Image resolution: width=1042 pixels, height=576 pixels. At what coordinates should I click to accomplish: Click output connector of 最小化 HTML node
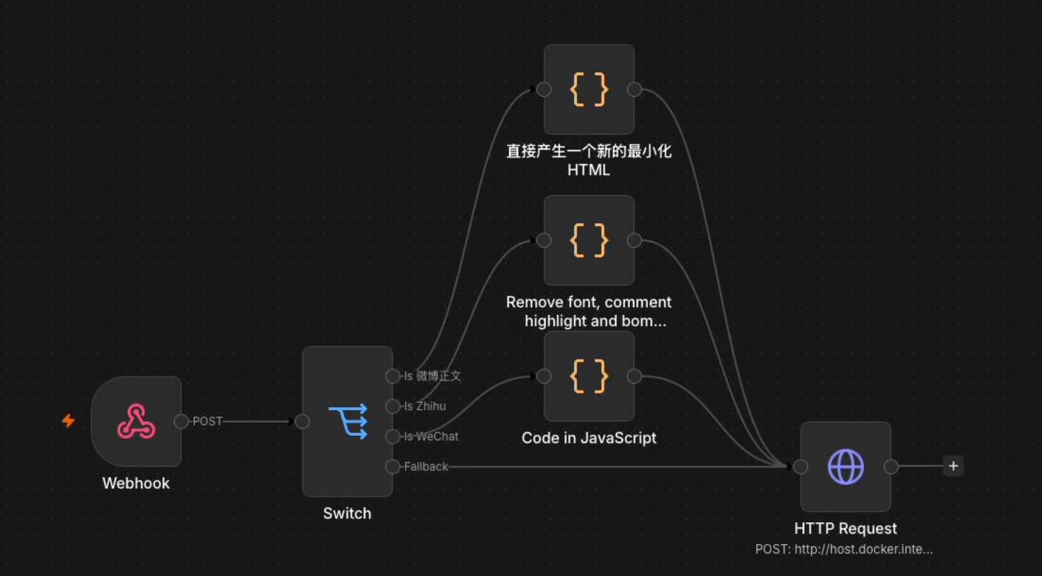(634, 89)
